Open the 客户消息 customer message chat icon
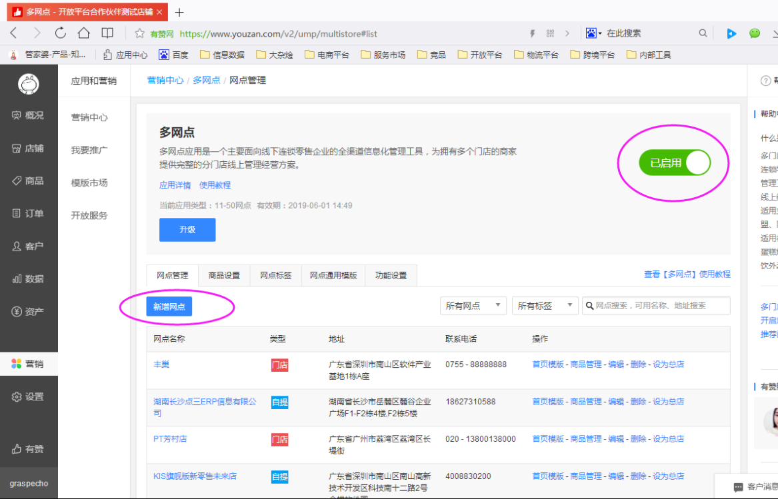 [x=738, y=486]
